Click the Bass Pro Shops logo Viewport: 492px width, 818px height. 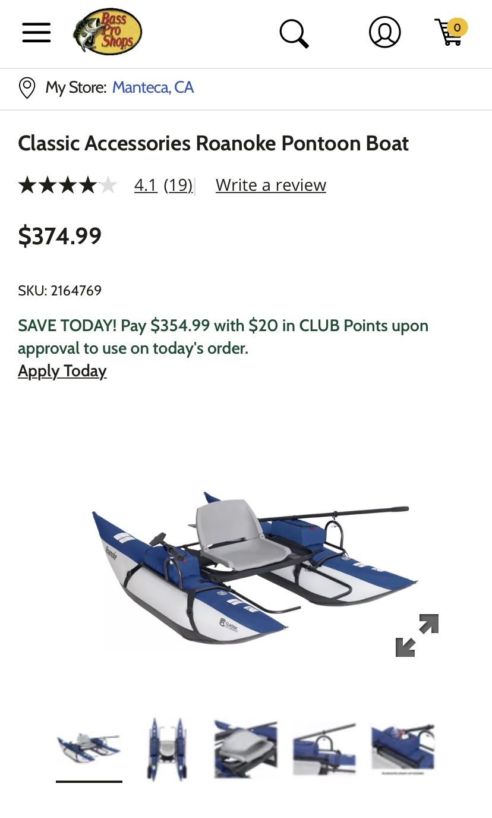[107, 32]
